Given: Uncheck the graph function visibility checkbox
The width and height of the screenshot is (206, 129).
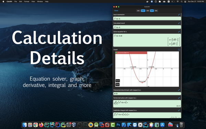Looking at the screenshot, I should point(116,53).
